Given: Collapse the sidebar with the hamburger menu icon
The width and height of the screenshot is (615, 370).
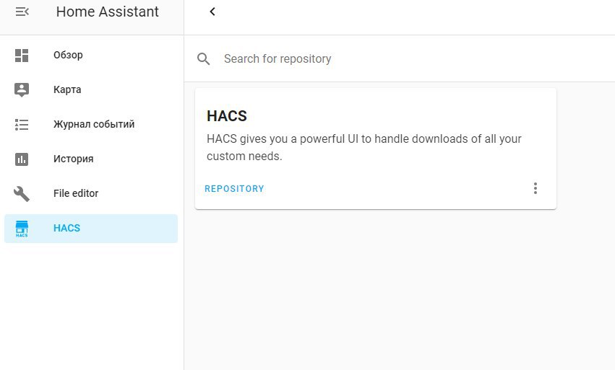Looking at the screenshot, I should [22, 12].
